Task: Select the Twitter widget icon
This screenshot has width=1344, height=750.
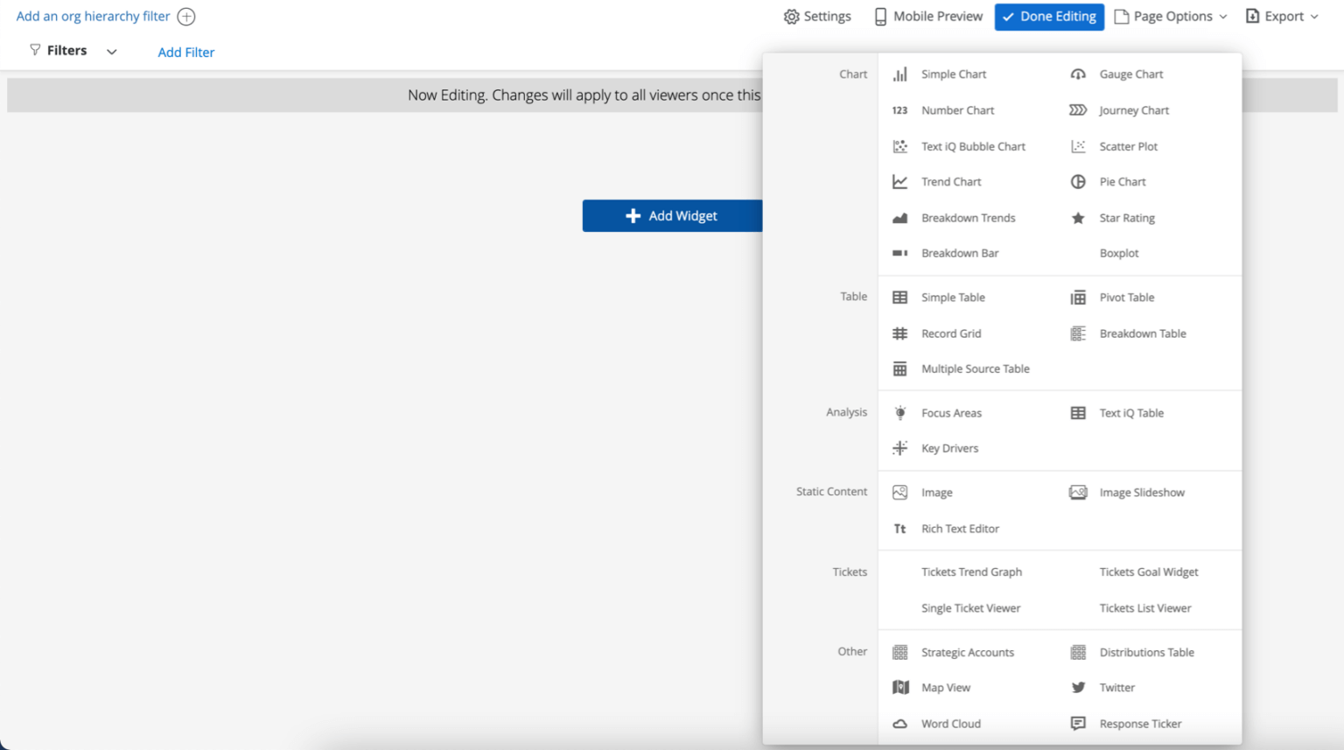Action: tap(1078, 687)
